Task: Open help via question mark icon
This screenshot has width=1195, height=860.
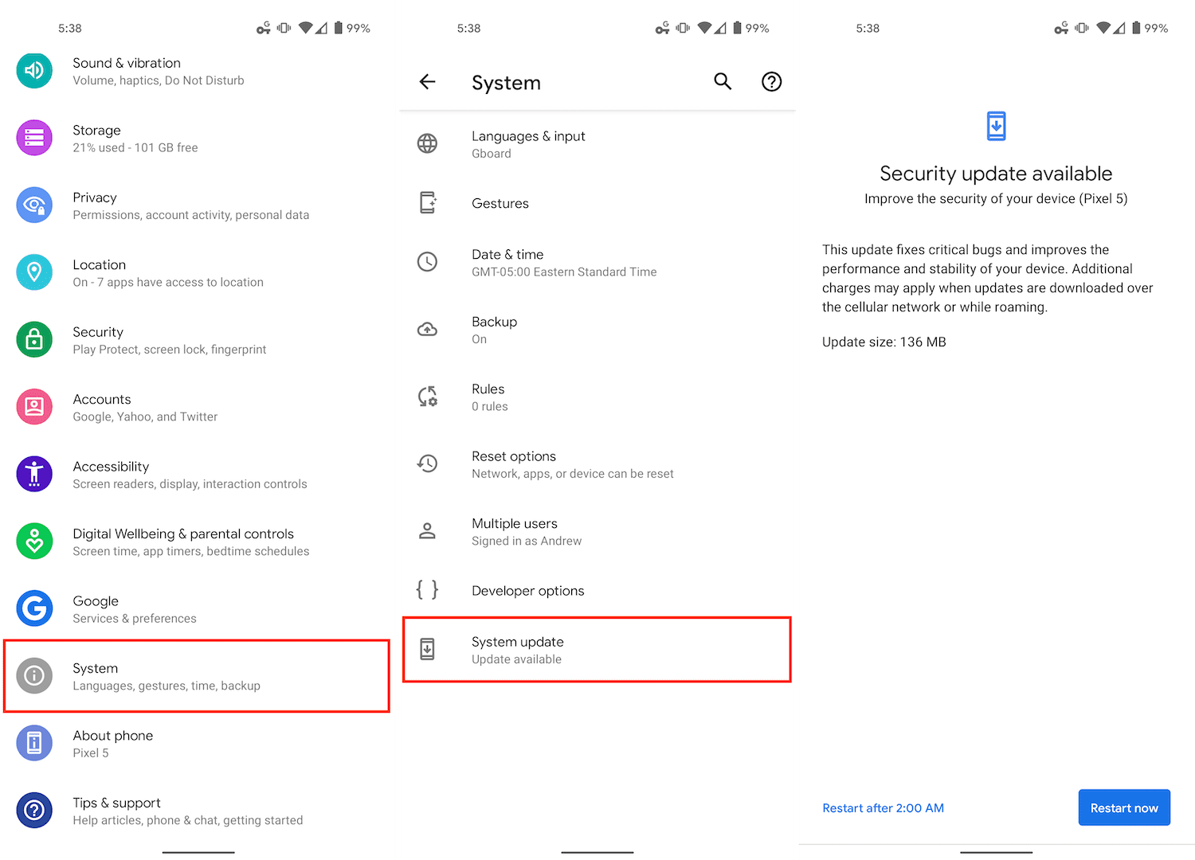Action: [771, 81]
